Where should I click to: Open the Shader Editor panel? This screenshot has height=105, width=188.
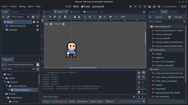click(x=96, y=101)
